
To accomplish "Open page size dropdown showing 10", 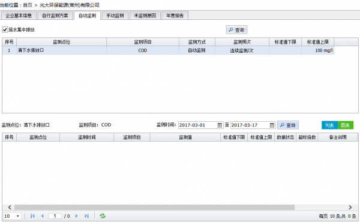I will click(x=13, y=216).
